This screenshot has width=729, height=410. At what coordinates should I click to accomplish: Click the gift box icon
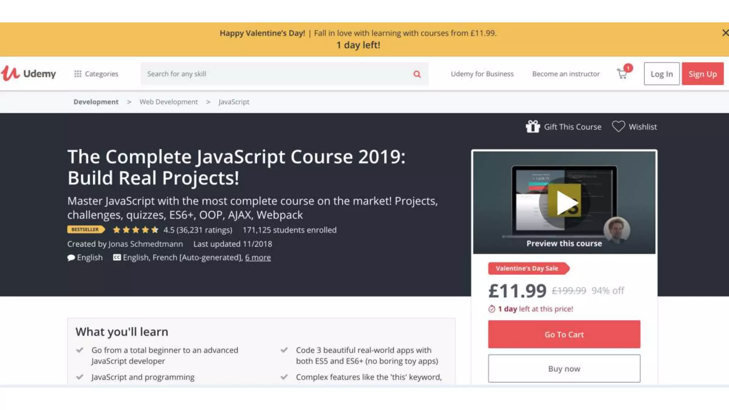(x=533, y=127)
